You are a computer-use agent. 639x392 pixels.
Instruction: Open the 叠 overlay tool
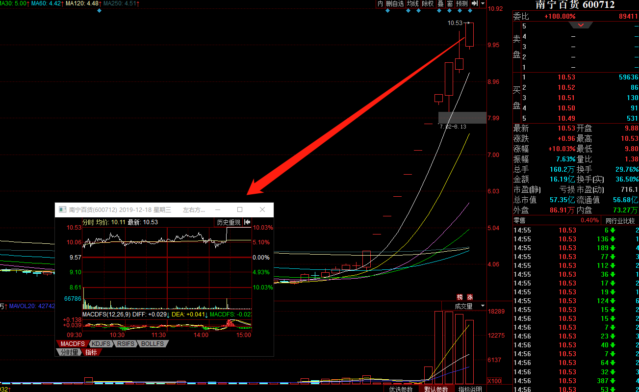point(440,3)
